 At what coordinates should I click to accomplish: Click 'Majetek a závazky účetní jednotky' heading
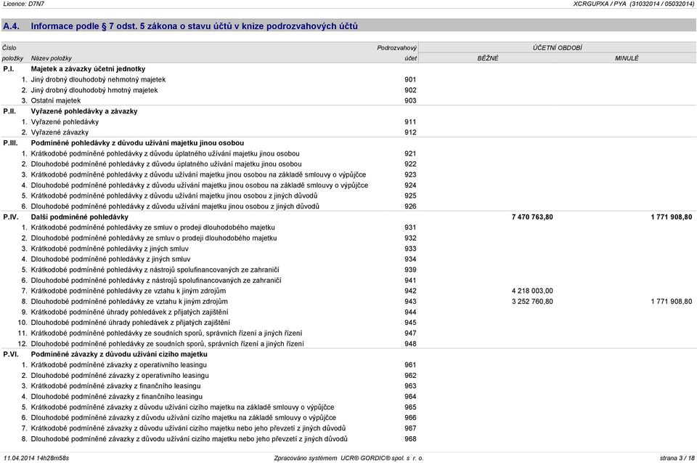pos(88,69)
